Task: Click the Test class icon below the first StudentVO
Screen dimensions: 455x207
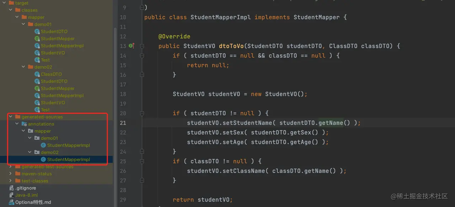Action: point(37,60)
